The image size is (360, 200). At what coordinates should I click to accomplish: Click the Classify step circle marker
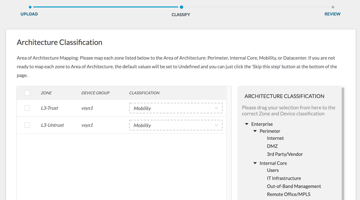[181, 7]
